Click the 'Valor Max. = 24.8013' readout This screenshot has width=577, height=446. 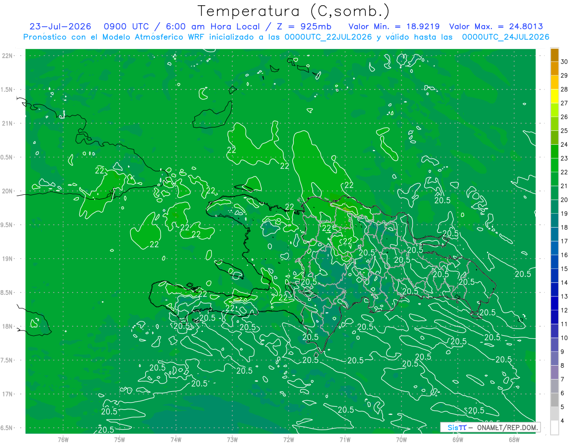pos(496,26)
